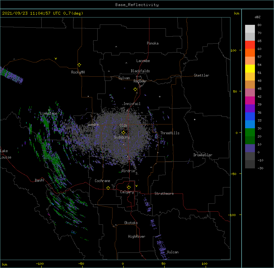Click the yellow km label at bottom left
The width and height of the screenshot is (274, 268).
(5, 264)
